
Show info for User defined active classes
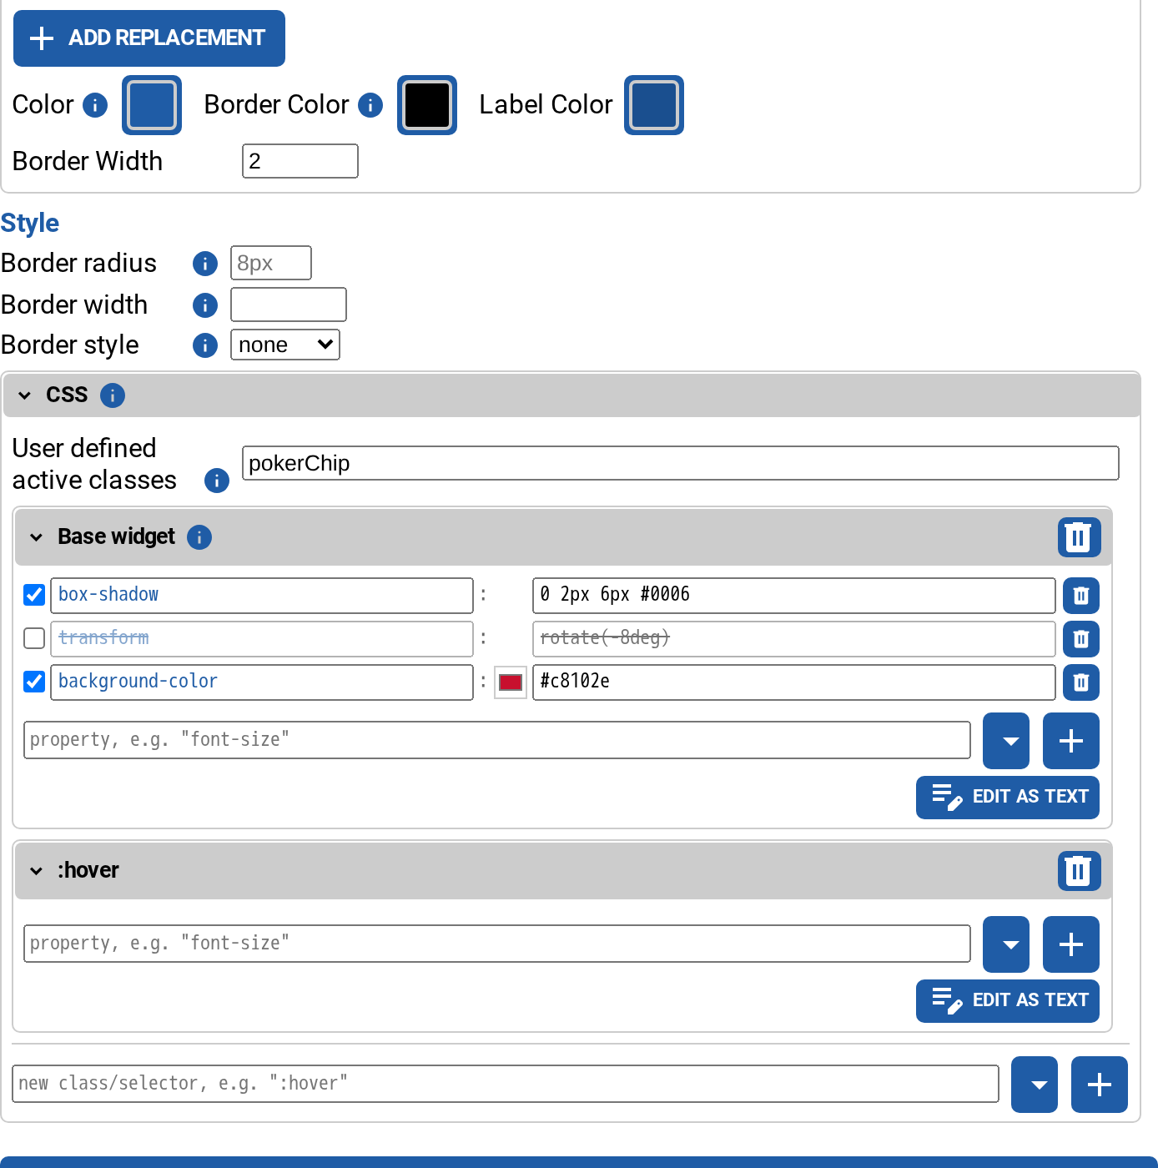coord(217,481)
